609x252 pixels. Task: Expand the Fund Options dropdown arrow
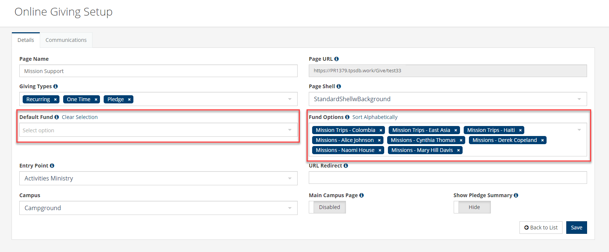click(x=579, y=130)
